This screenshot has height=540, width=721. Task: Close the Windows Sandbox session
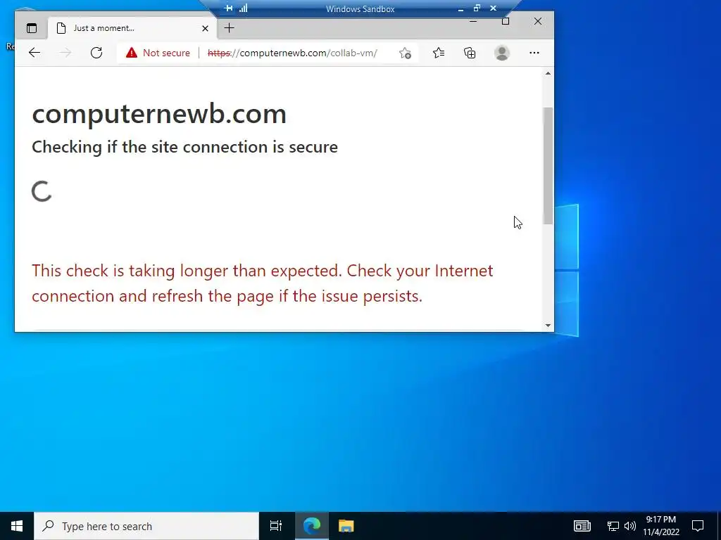coord(493,8)
